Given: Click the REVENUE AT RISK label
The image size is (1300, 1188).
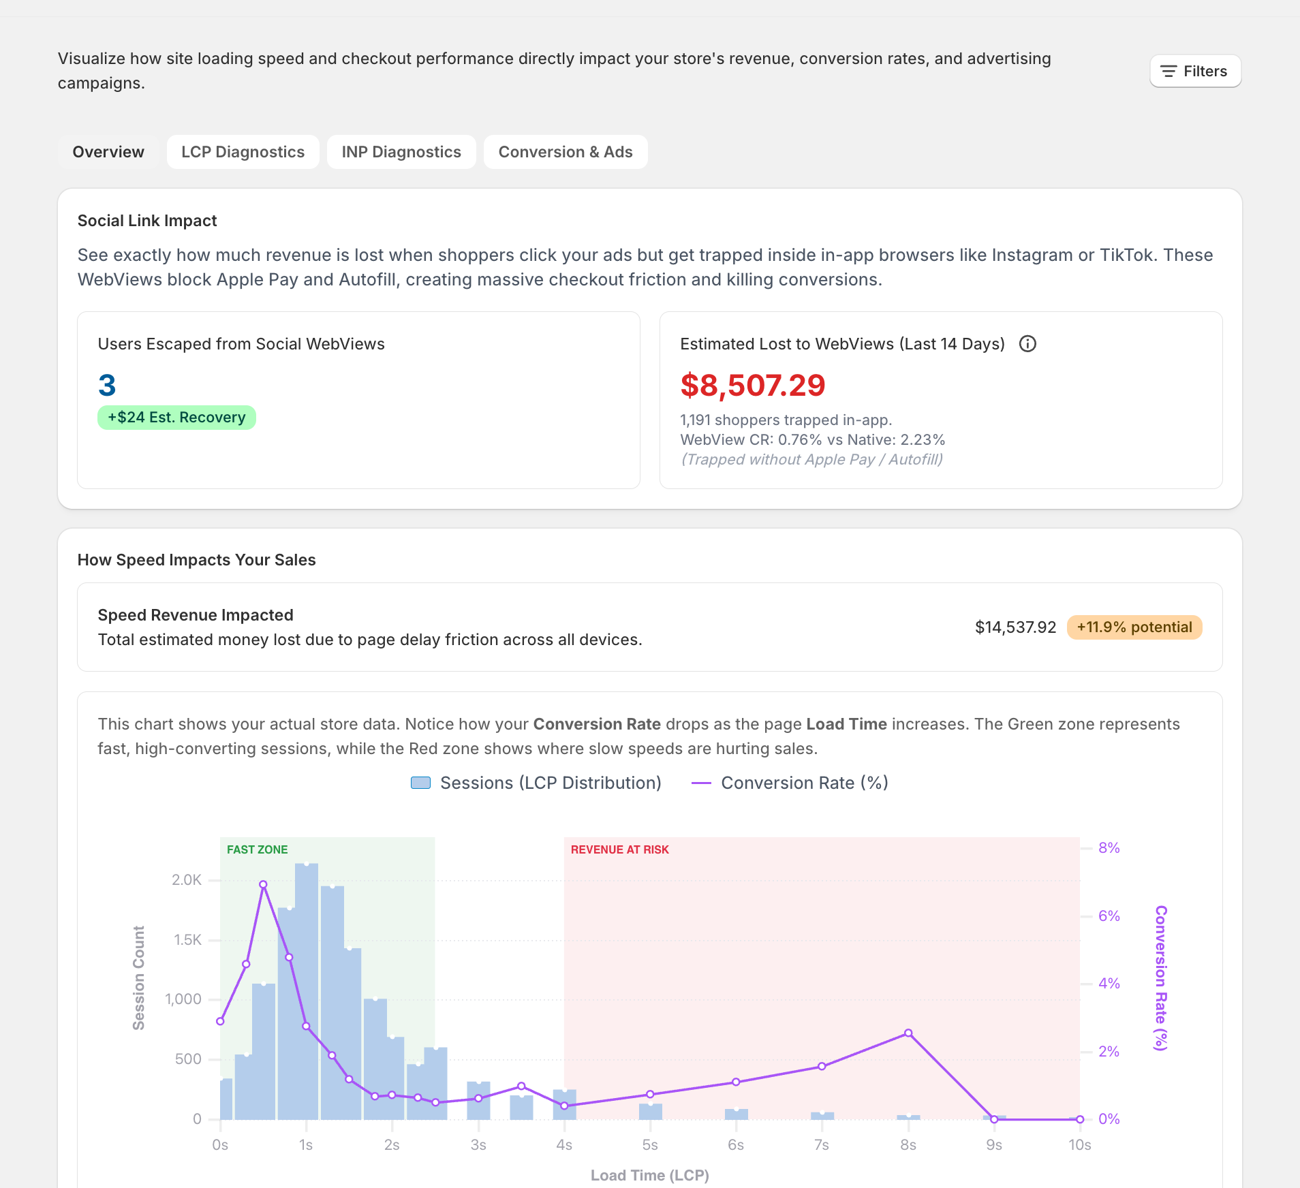Looking at the screenshot, I should (x=620, y=849).
